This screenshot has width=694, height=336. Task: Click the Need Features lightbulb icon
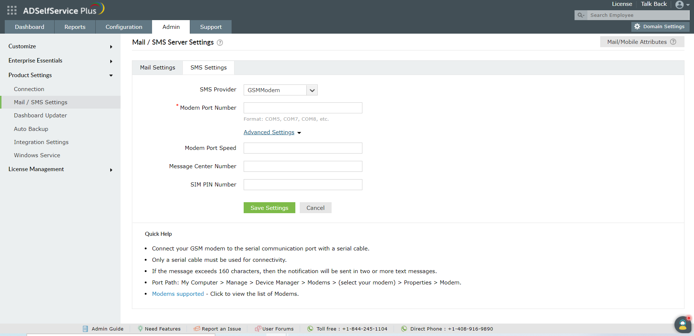pyautogui.click(x=140, y=329)
